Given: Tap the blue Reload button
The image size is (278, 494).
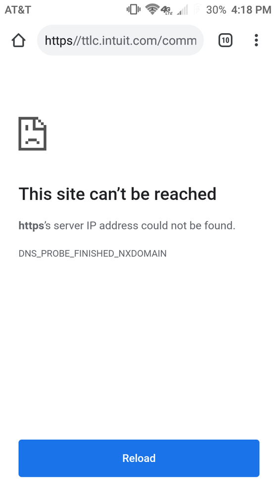Looking at the screenshot, I should click(x=139, y=458).
